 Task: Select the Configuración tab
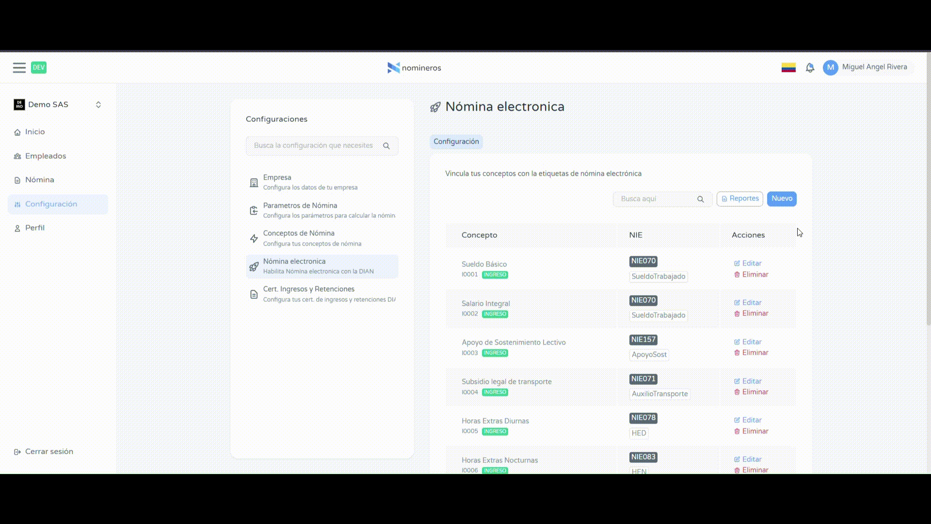pyautogui.click(x=456, y=142)
